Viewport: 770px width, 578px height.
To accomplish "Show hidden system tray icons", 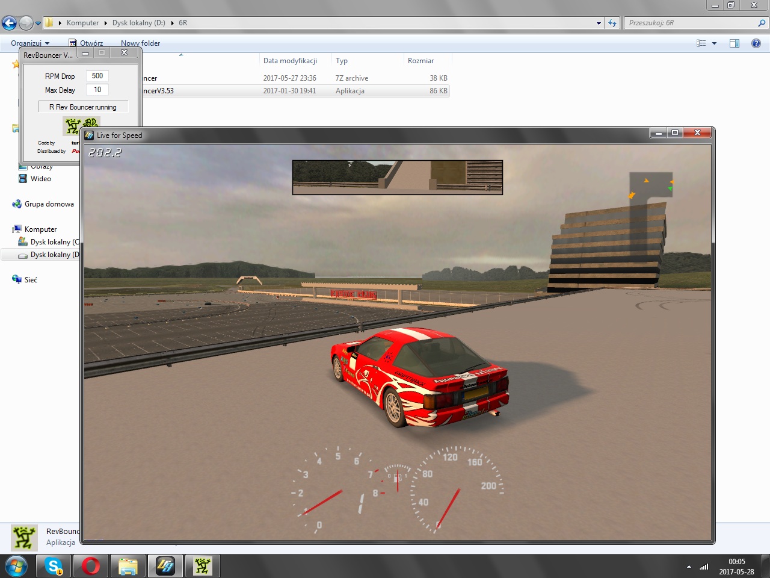I will [689, 567].
